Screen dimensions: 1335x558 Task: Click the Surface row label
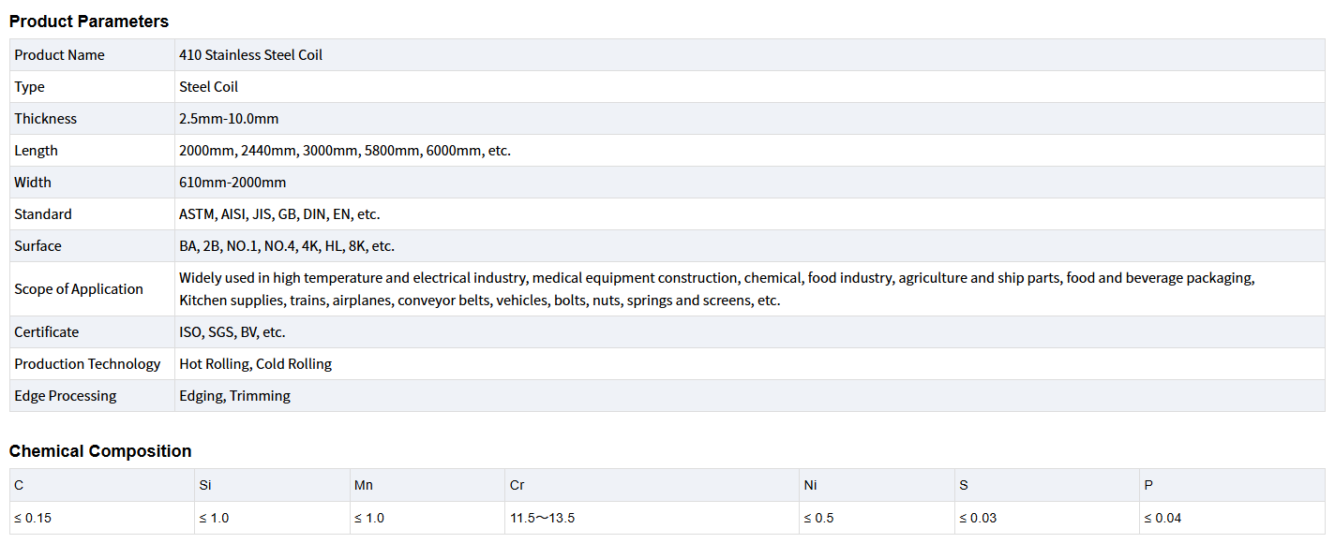[x=37, y=246]
